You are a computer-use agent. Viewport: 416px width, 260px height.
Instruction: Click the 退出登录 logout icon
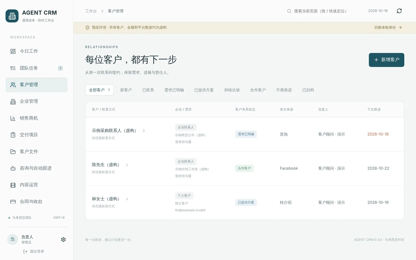25,251
